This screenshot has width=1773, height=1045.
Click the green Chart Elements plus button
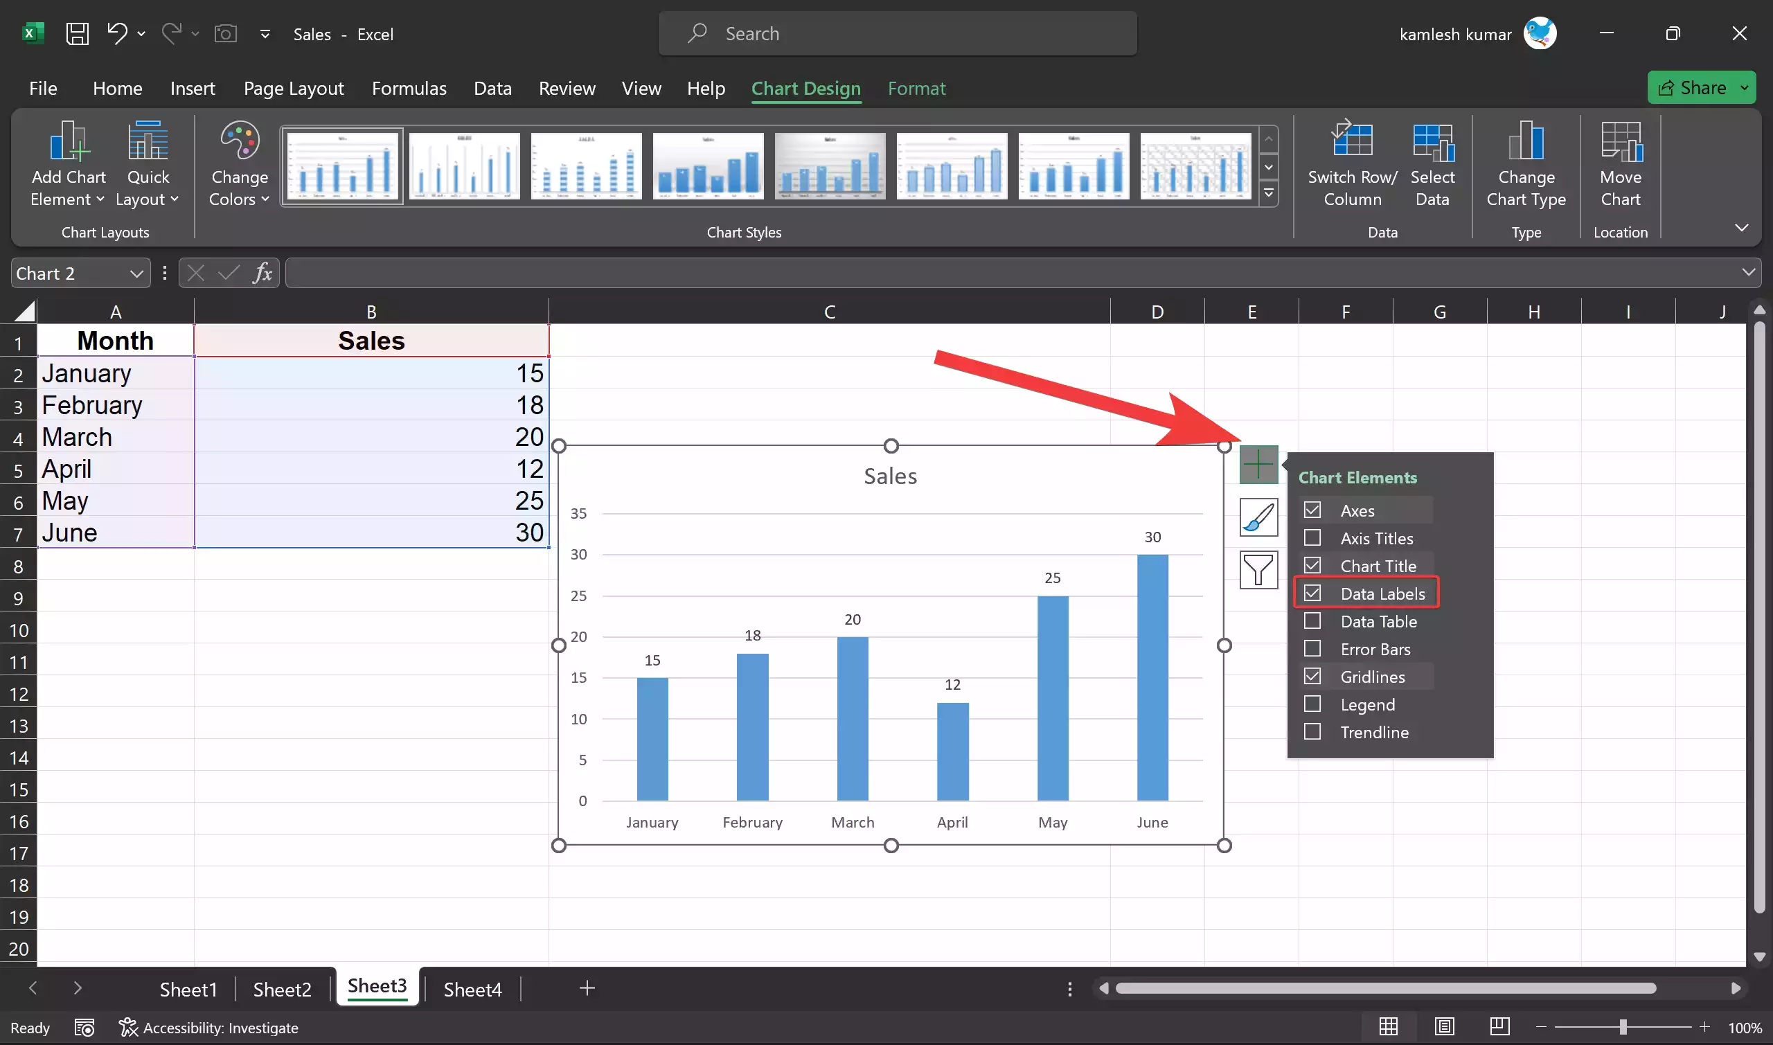coord(1258,465)
